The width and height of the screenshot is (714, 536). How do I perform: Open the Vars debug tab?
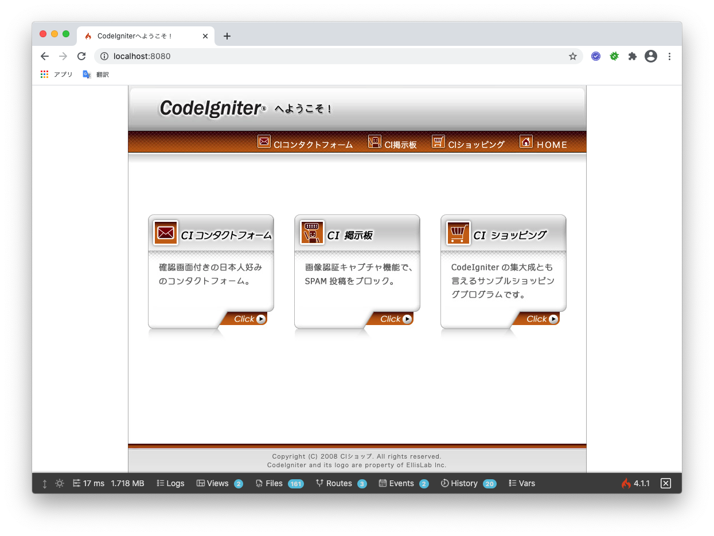pyautogui.click(x=522, y=483)
